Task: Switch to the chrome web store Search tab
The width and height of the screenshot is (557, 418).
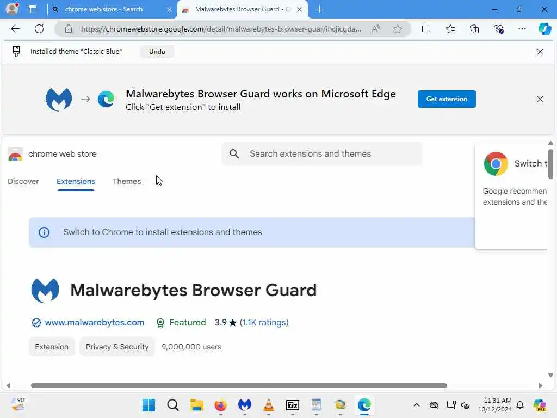Action: pyautogui.click(x=104, y=9)
